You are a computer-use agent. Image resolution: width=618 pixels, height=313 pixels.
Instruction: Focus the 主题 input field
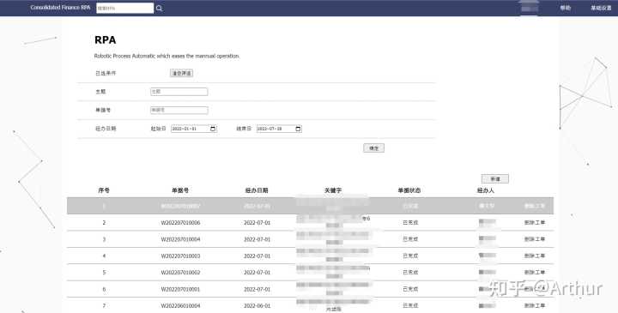(x=179, y=92)
